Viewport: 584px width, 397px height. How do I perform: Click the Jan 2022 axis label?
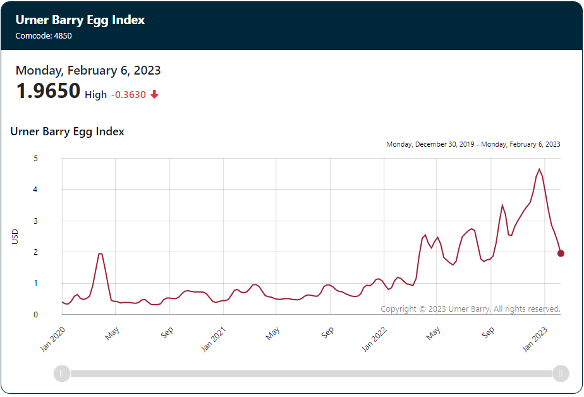(374, 339)
